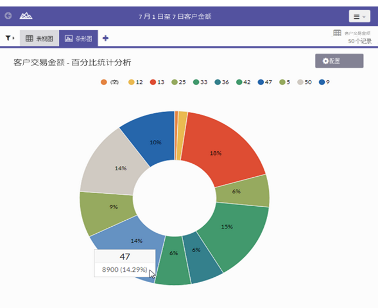Click the 配置 settings button

pos(339,61)
